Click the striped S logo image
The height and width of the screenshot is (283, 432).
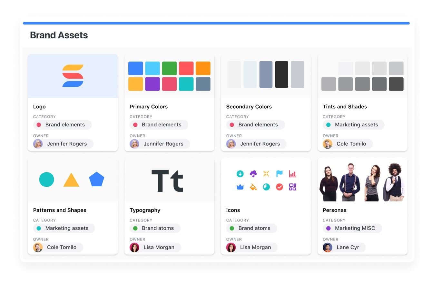coord(73,76)
